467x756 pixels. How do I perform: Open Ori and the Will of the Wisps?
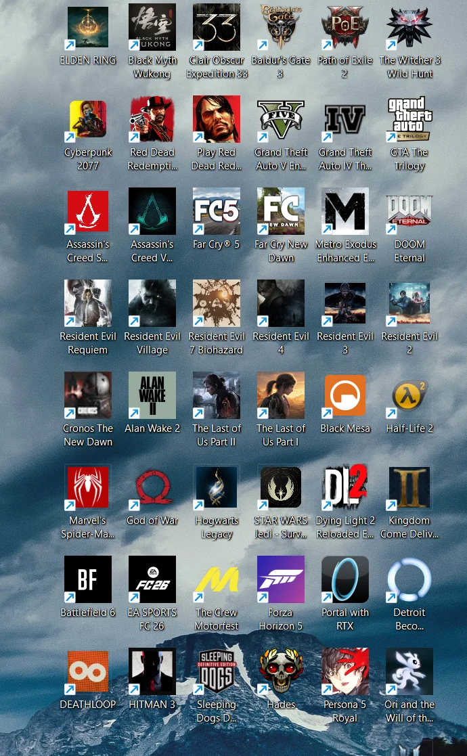coord(409,671)
